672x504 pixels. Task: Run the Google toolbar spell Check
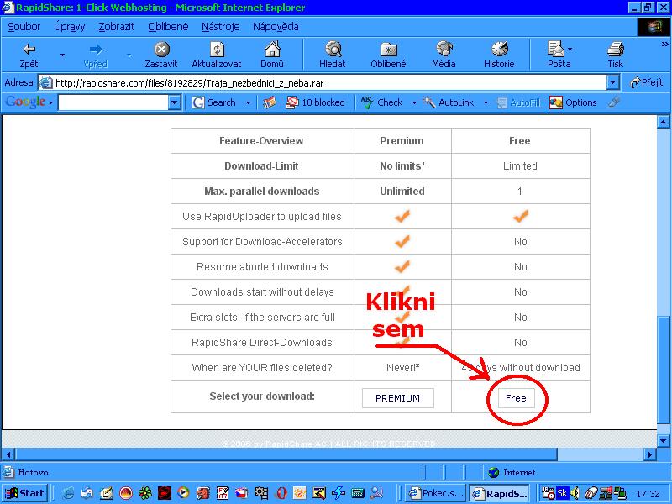[381, 102]
